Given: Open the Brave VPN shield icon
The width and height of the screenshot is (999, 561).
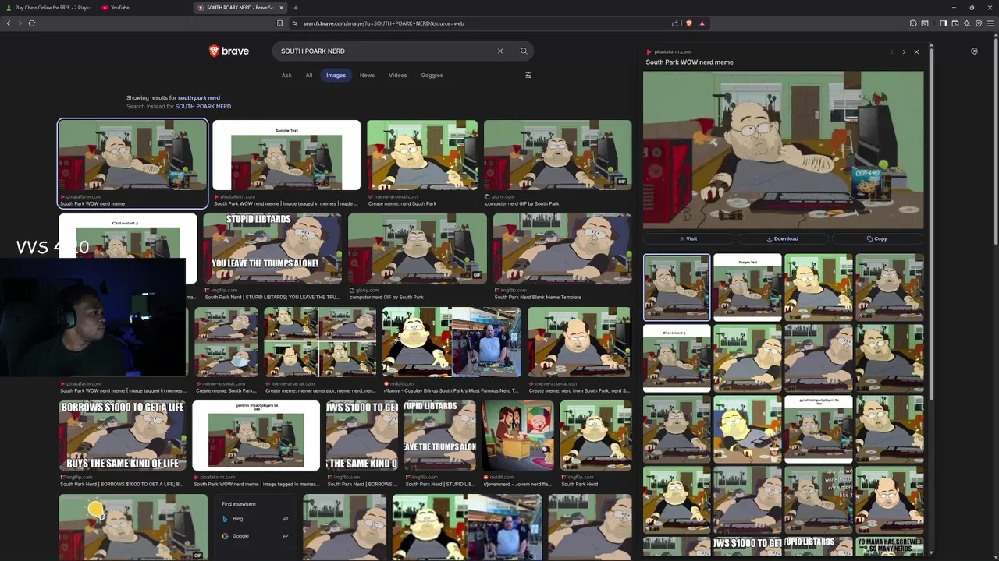Looking at the screenshot, I should coord(979,23).
